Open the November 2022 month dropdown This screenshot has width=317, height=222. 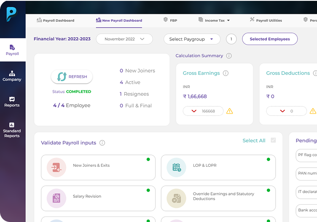[x=124, y=39]
